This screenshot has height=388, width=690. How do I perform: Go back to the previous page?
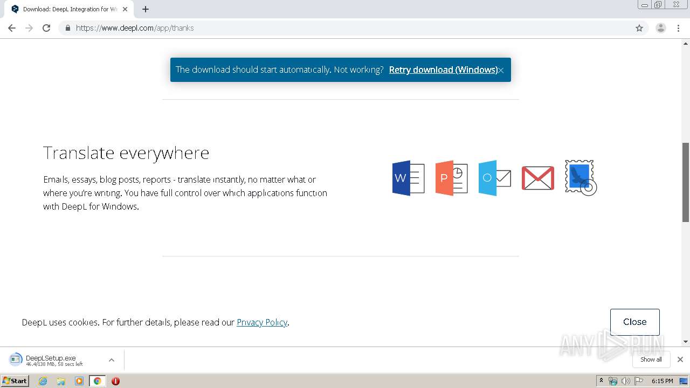(x=12, y=28)
